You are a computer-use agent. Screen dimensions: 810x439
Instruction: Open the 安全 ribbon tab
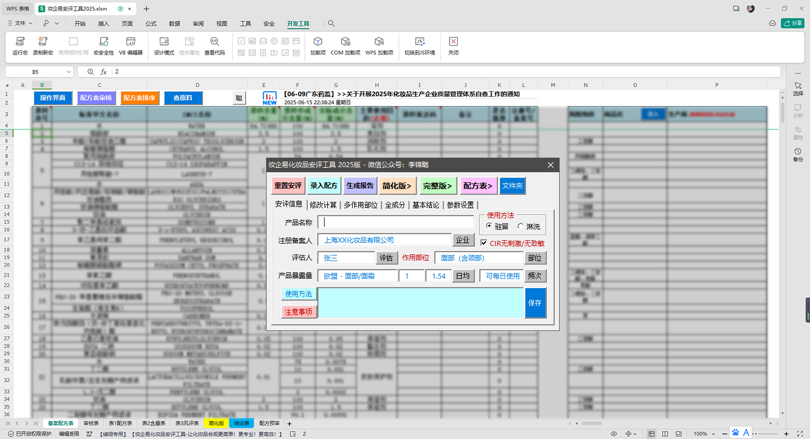click(x=269, y=24)
